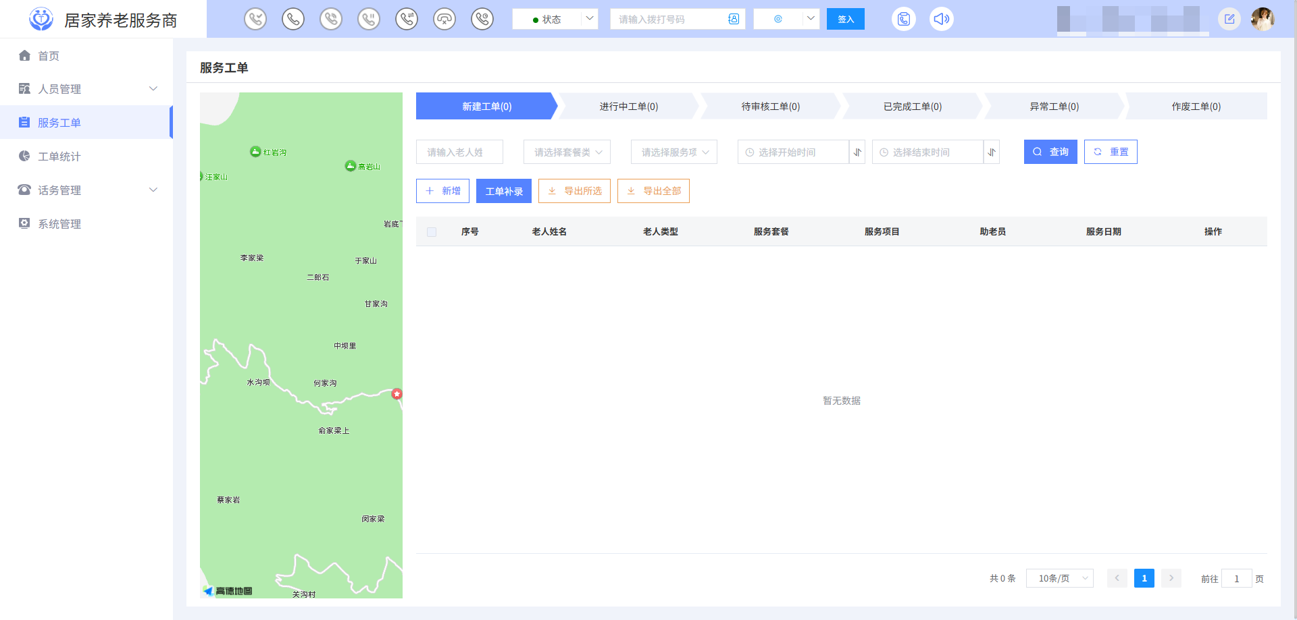Expand 话务管理 sidebar menu

pos(86,190)
